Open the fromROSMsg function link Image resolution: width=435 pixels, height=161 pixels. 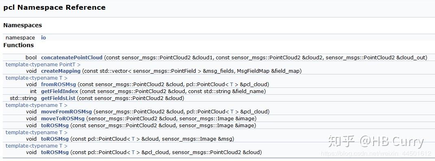tap(58, 84)
